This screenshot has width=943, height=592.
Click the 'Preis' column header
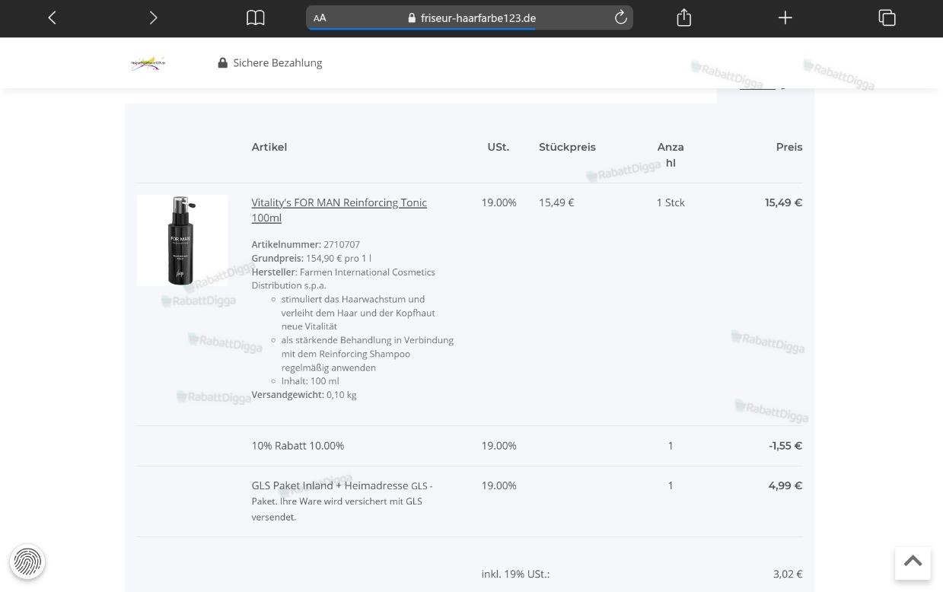[789, 147]
